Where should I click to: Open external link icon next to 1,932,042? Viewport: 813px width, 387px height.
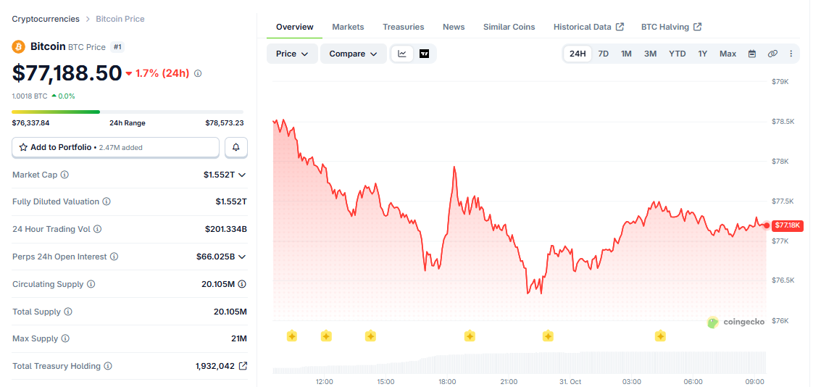click(243, 366)
